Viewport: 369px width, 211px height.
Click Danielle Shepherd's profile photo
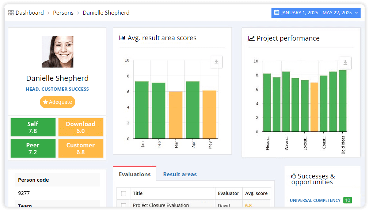57,51
